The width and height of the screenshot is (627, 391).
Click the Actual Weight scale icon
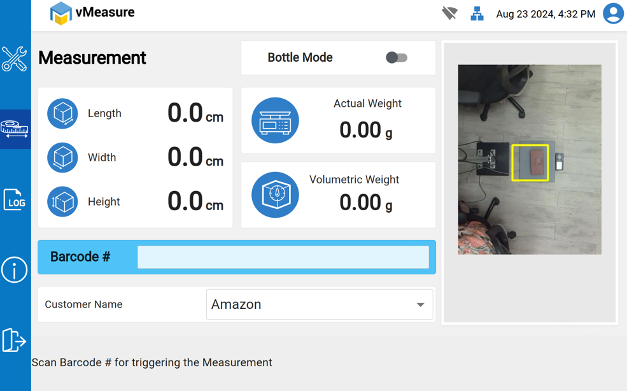(275, 120)
